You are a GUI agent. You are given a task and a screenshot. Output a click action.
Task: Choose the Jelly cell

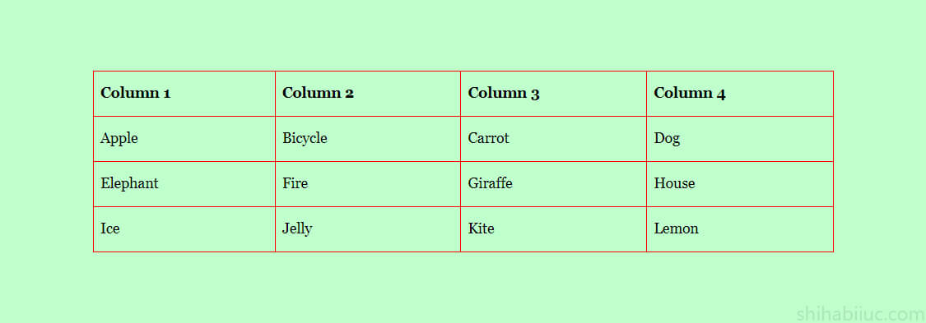pos(368,229)
